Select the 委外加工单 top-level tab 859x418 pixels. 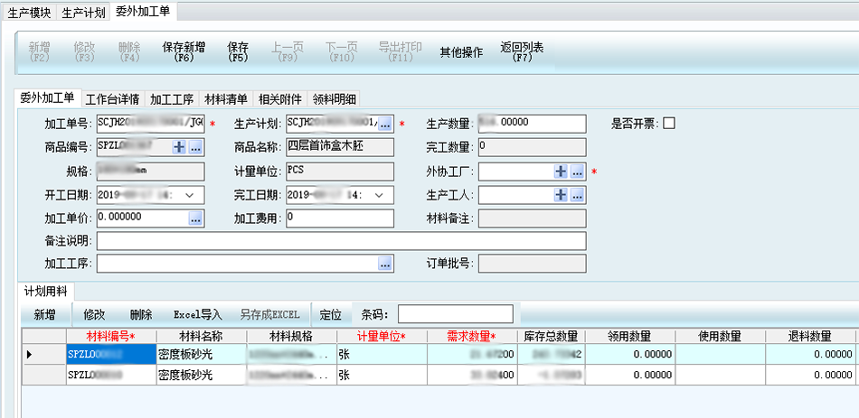[x=145, y=12]
